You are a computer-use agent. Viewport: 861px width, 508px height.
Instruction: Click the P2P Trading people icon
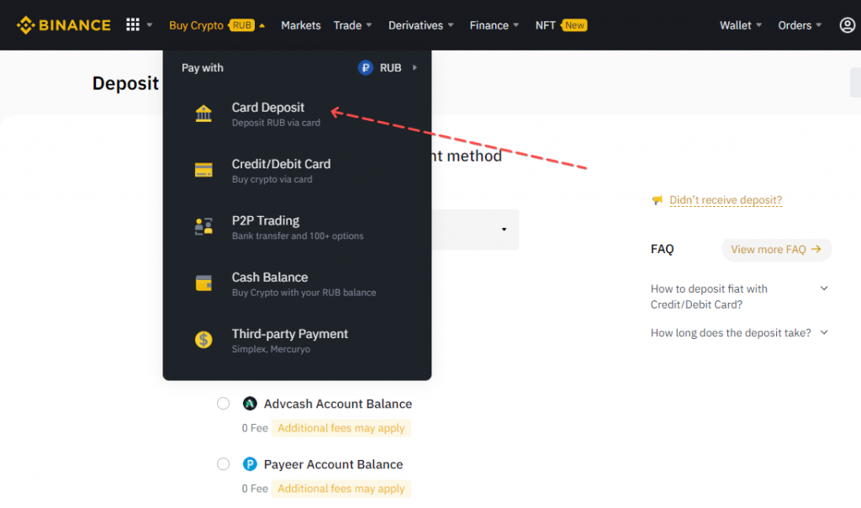click(x=203, y=227)
